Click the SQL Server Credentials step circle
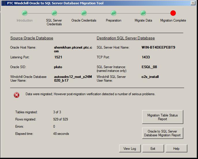The width and height of the screenshot is (198, 159). [x=54, y=13]
